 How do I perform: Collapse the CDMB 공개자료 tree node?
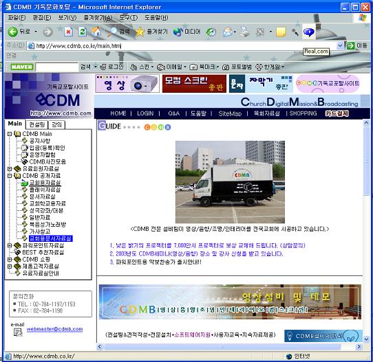pyautogui.click(x=10, y=176)
